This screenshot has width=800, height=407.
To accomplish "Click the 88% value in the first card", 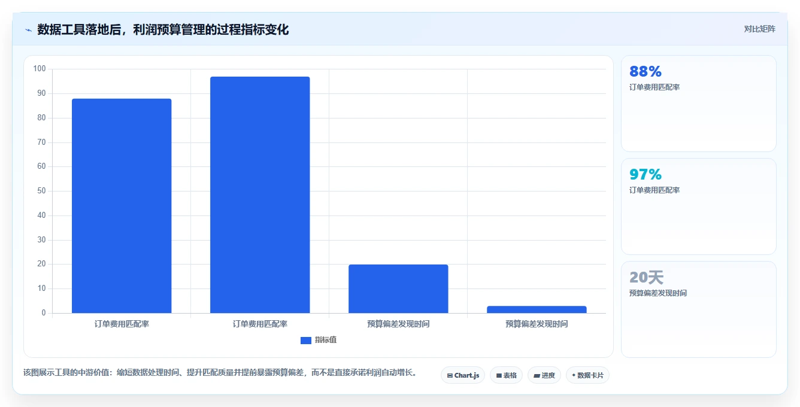I will [646, 72].
